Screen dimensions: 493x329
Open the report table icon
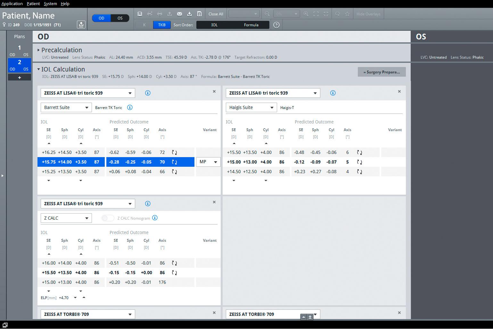point(199,14)
